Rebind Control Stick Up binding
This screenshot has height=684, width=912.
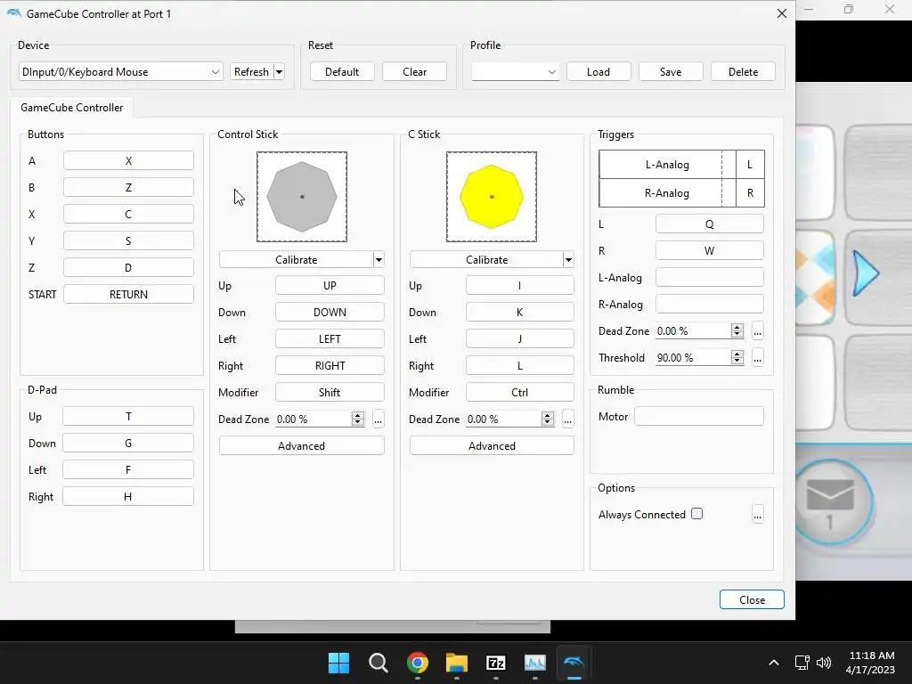330,286
